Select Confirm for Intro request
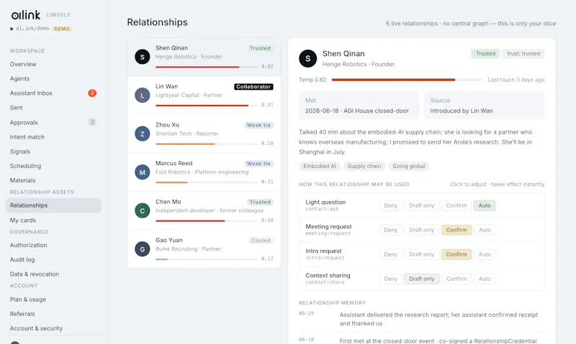Screen dimensions: 576x344 tap(456, 254)
